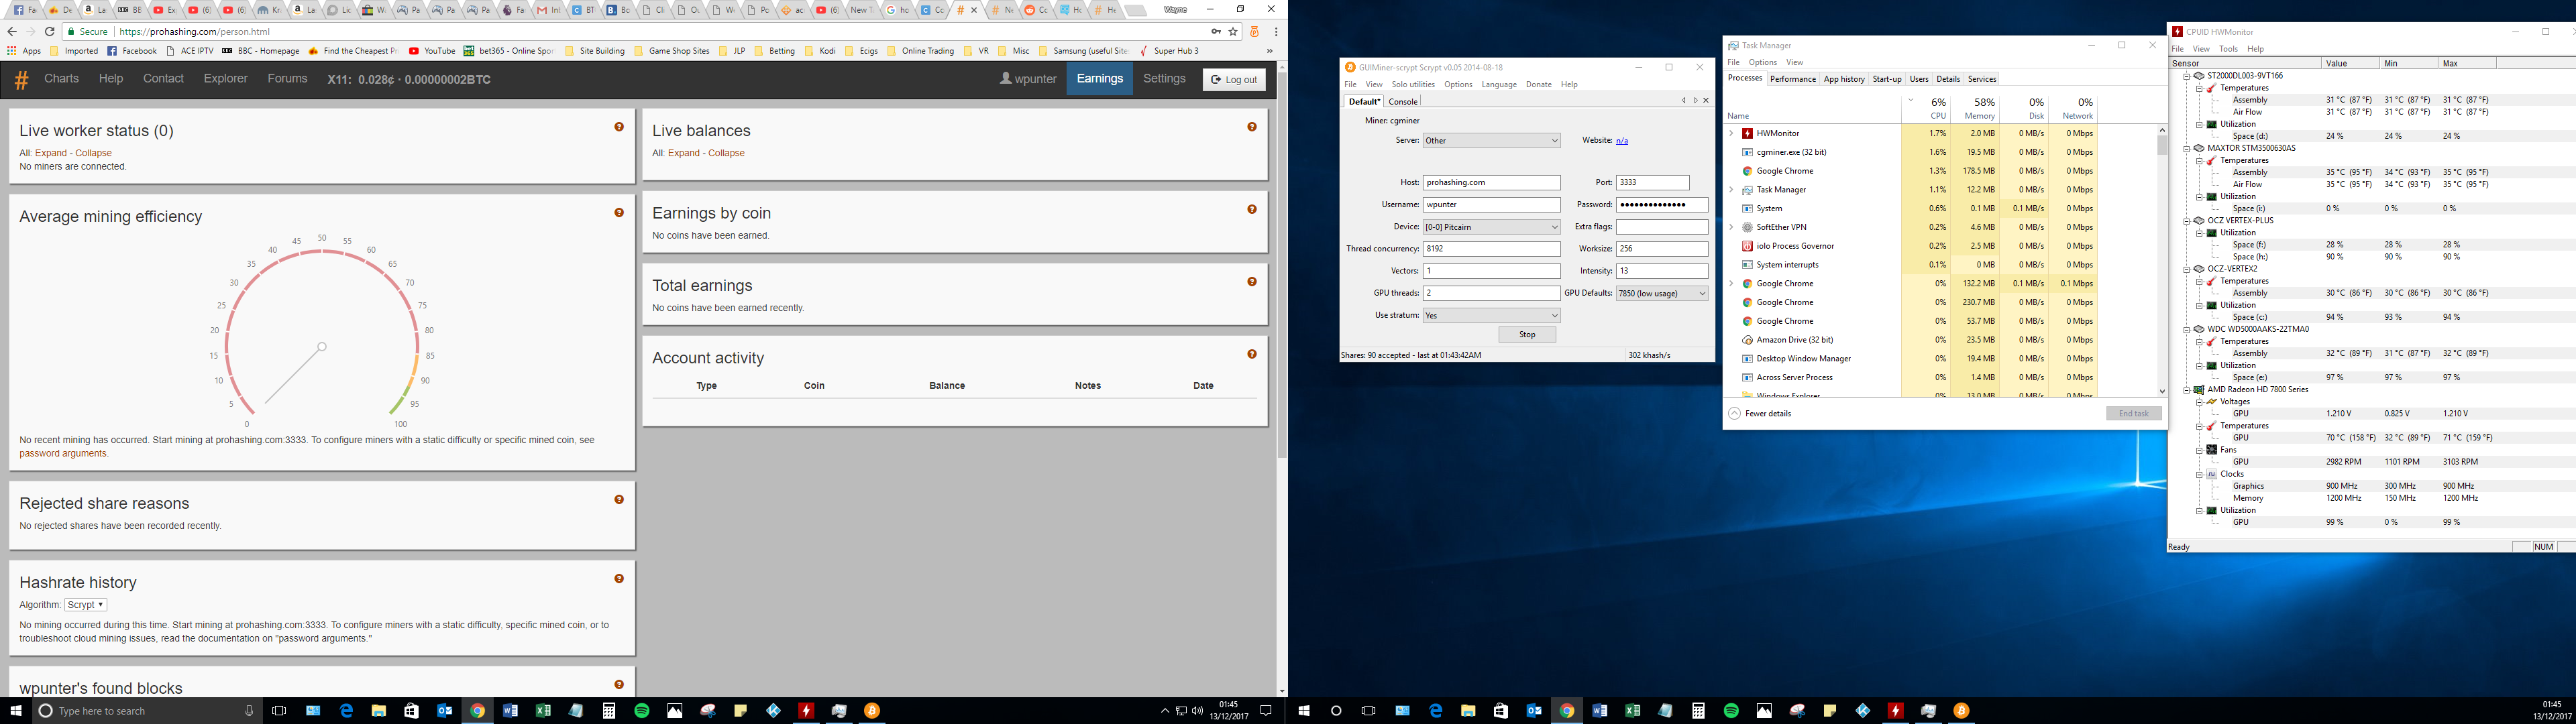Collapse the ST2000DL003-9VT166 drive node
The image size is (2576, 724).
point(2186,76)
